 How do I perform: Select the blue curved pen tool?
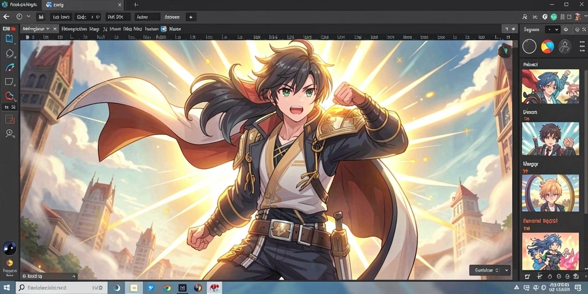[x=9, y=68]
